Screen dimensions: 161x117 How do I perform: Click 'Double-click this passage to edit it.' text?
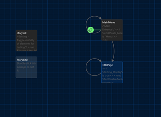click(x=26, y=67)
